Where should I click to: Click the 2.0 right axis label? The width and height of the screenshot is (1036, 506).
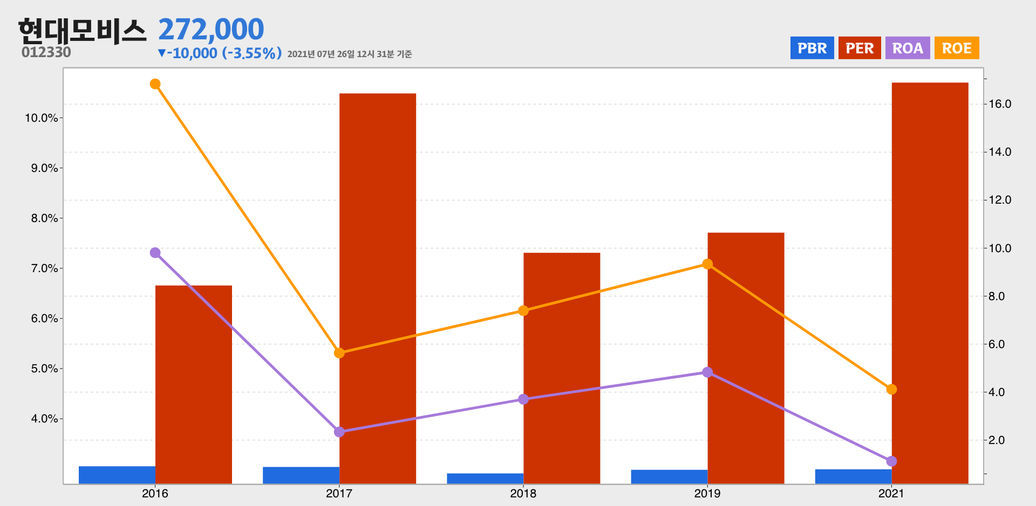(997, 440)
